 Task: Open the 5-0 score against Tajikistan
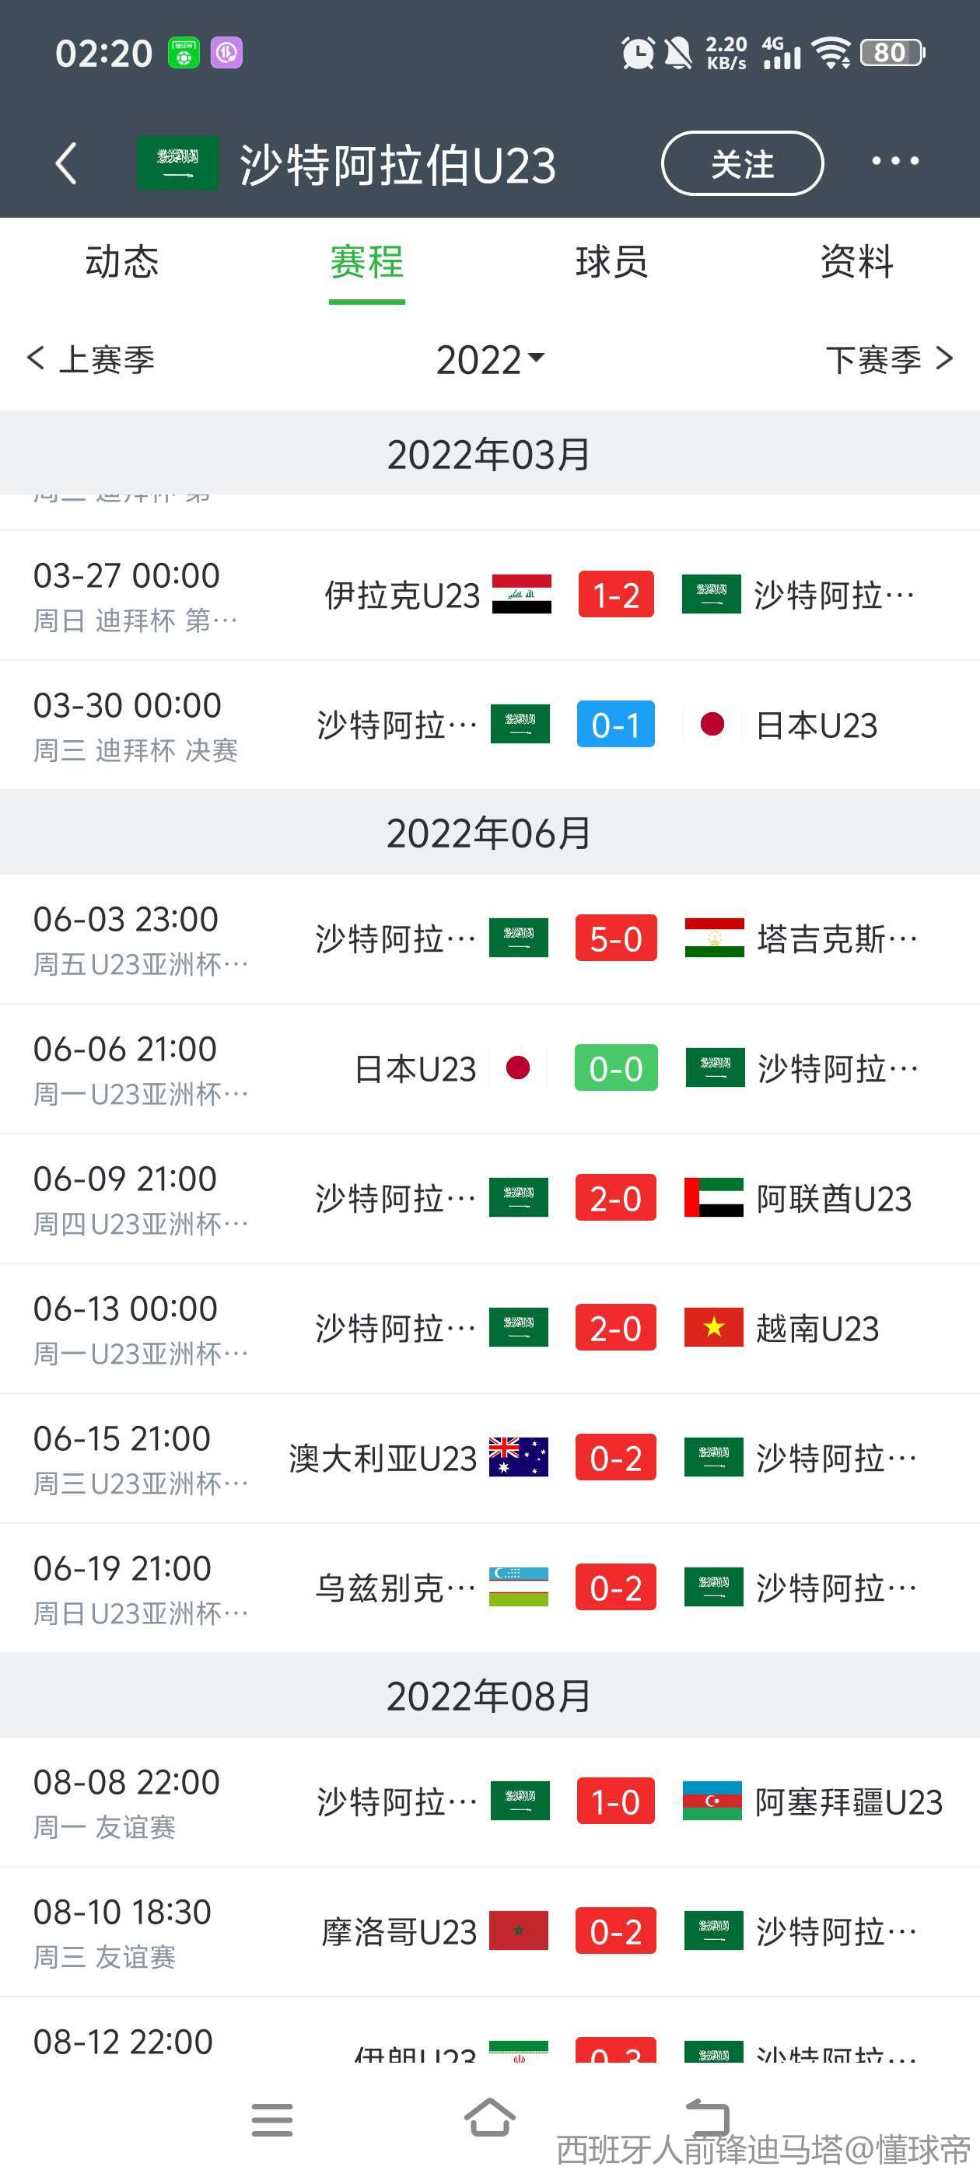615,938
